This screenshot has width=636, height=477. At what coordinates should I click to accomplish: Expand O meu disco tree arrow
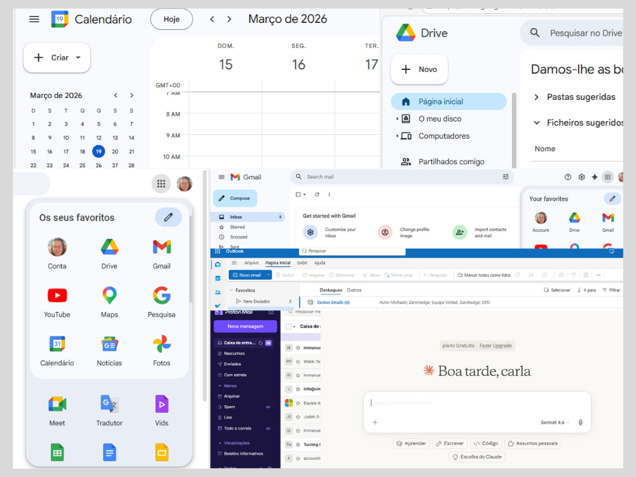point(397,119)
